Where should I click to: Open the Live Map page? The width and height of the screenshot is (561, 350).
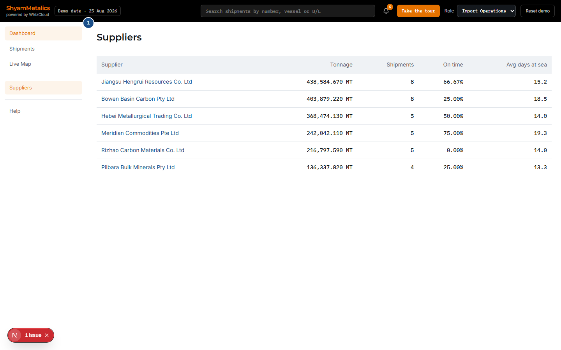coord(43,64)
